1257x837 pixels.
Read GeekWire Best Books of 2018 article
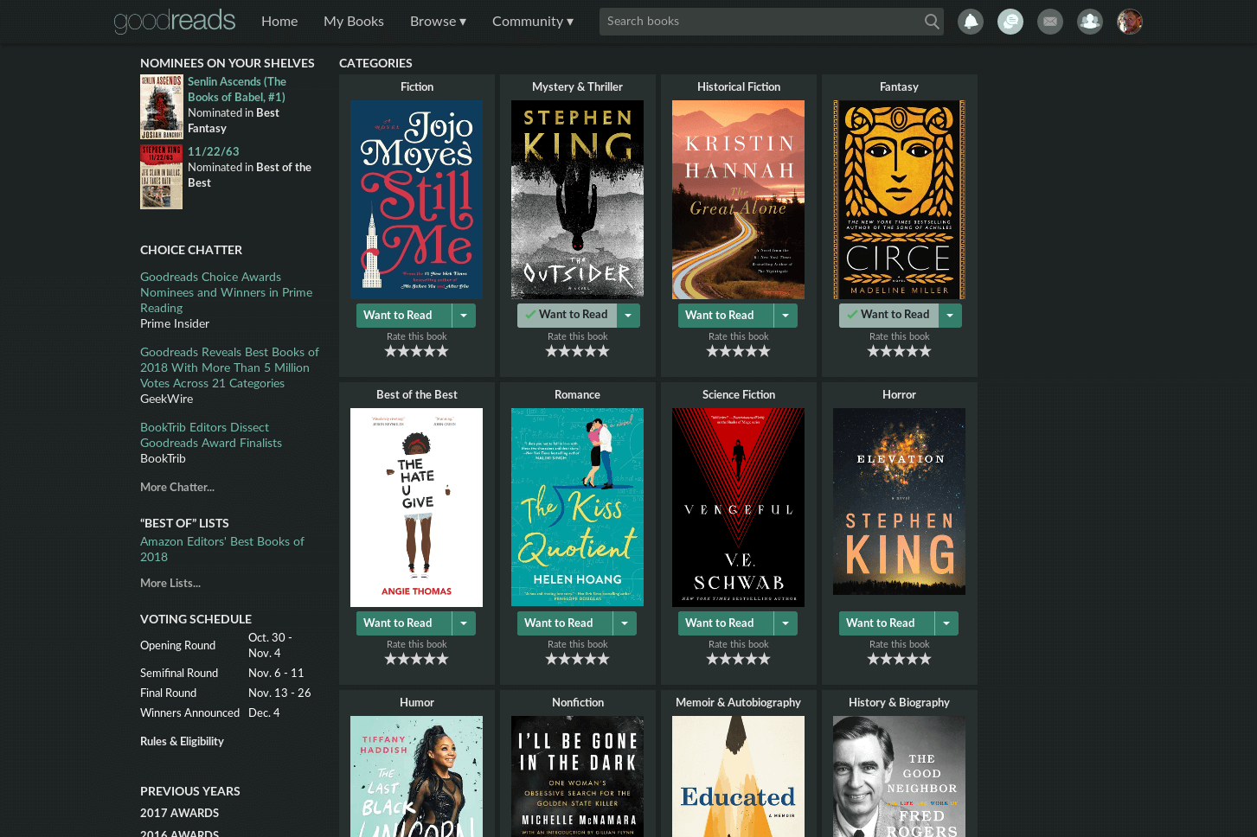(x=229, y=367)
